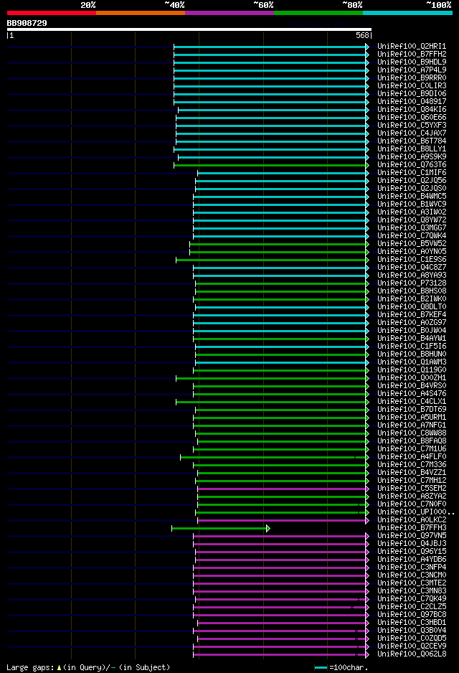Select the query name BB908729
Image resolution: width=459 pixels, height=673 pixels.
pos(27,23)
